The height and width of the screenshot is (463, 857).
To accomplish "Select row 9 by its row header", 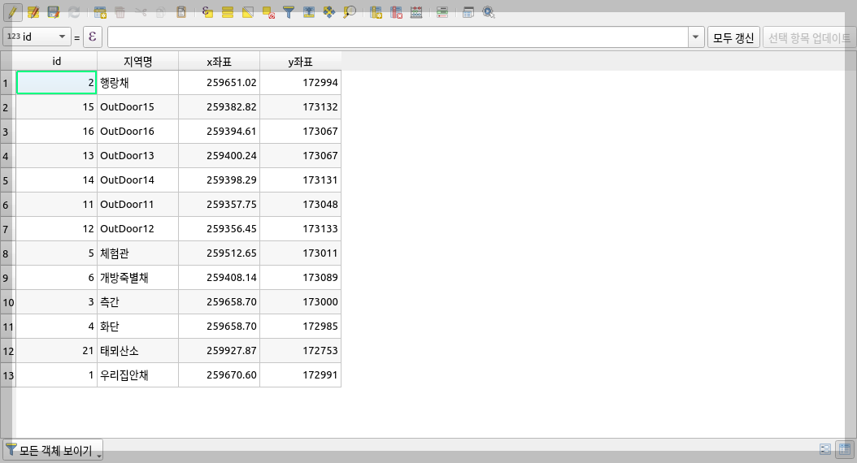I will coord(7,278).
